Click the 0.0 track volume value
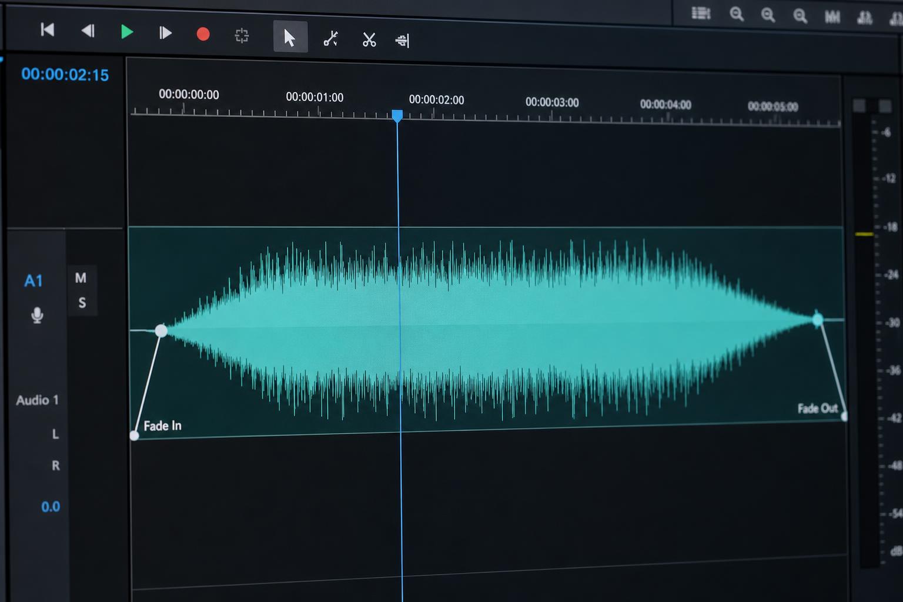The image size is (903, 602). coord(51,507)
